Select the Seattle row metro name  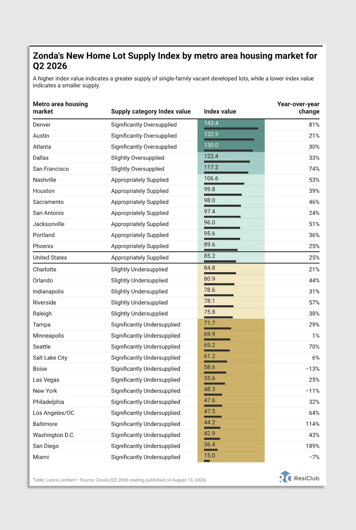click(42, 347)
